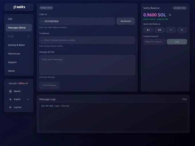Click the Account active ready for calls text
The image size is (195, 146).
pyautogui.click(x=156, y=19)
